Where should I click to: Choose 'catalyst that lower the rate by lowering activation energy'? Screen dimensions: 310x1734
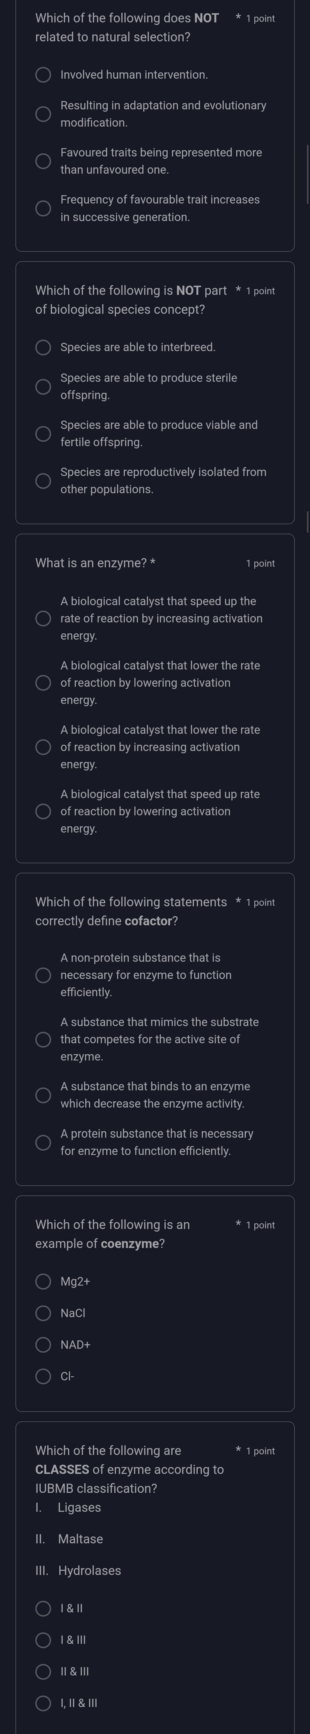click(43, 683)
